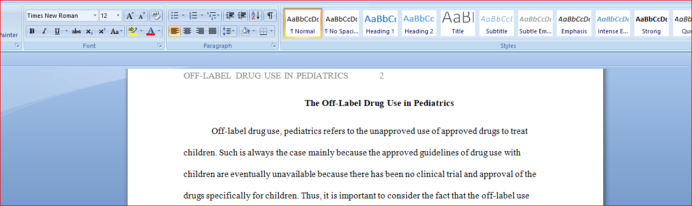Screen dimensions: 692x206
Task: Open highlight color dropdown arrow
Action: click(142, 31)
